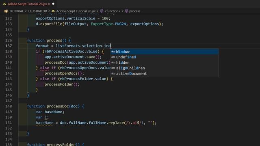Select the TUTORIAL breadcrumb segment
260x146 pixels.
tap(16, 11)
